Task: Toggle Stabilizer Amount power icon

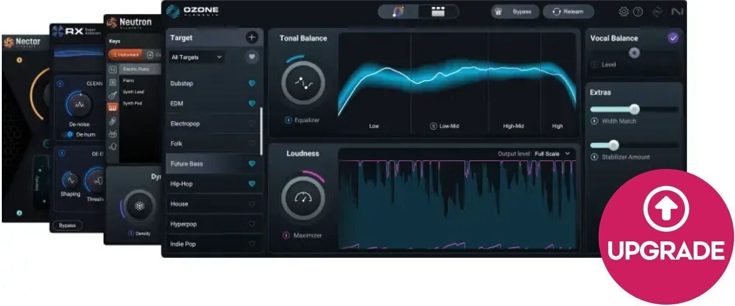Action: click(x=594, y=157)
